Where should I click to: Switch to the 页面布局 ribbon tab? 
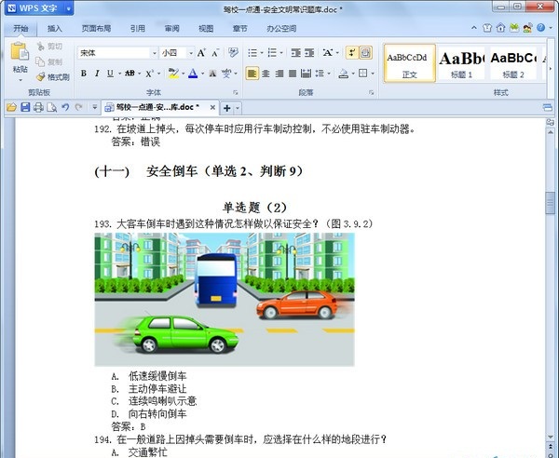point(96,29)
